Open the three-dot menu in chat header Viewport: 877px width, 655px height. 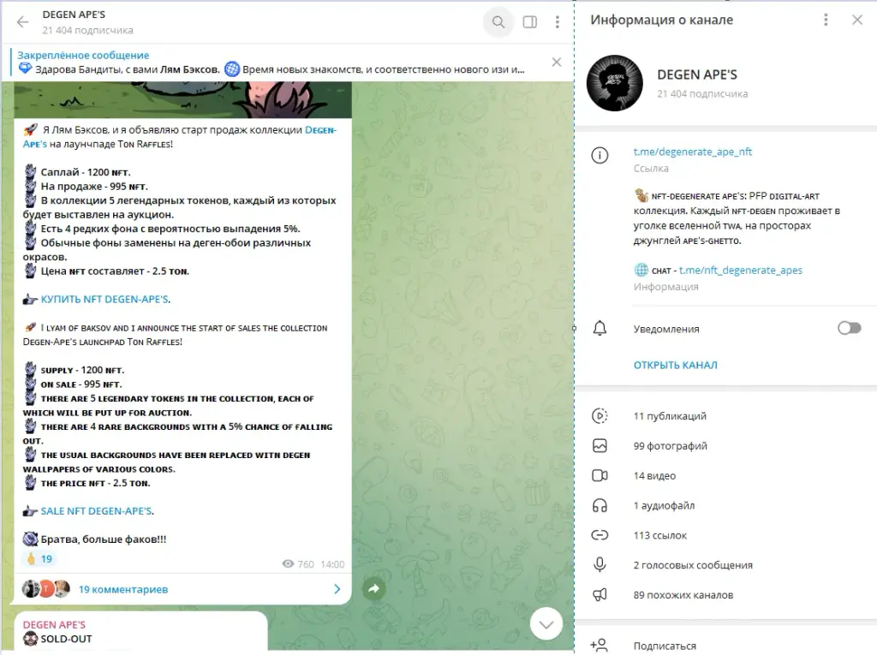(557, 21)
